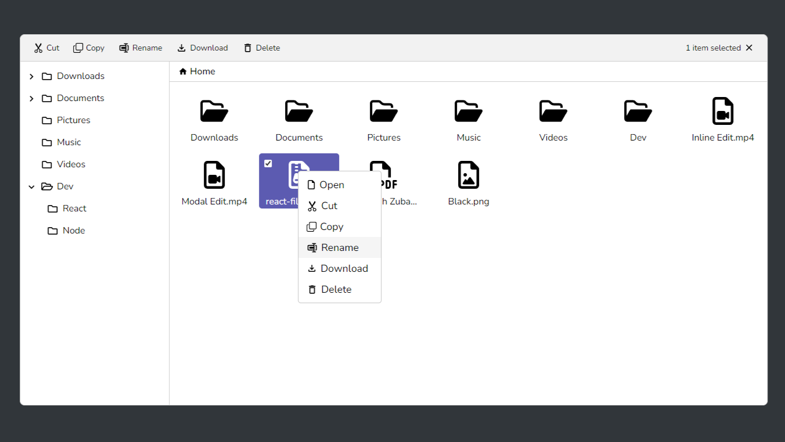The height and width of the screenshot is (442, 785).
Task: Click the '1 item selected' status text
Action: point(713,48)
